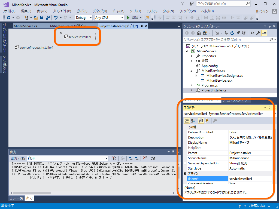The height and width of the screenshot is (209, 279).
Task: Select the App.config file
Action: 210,66
